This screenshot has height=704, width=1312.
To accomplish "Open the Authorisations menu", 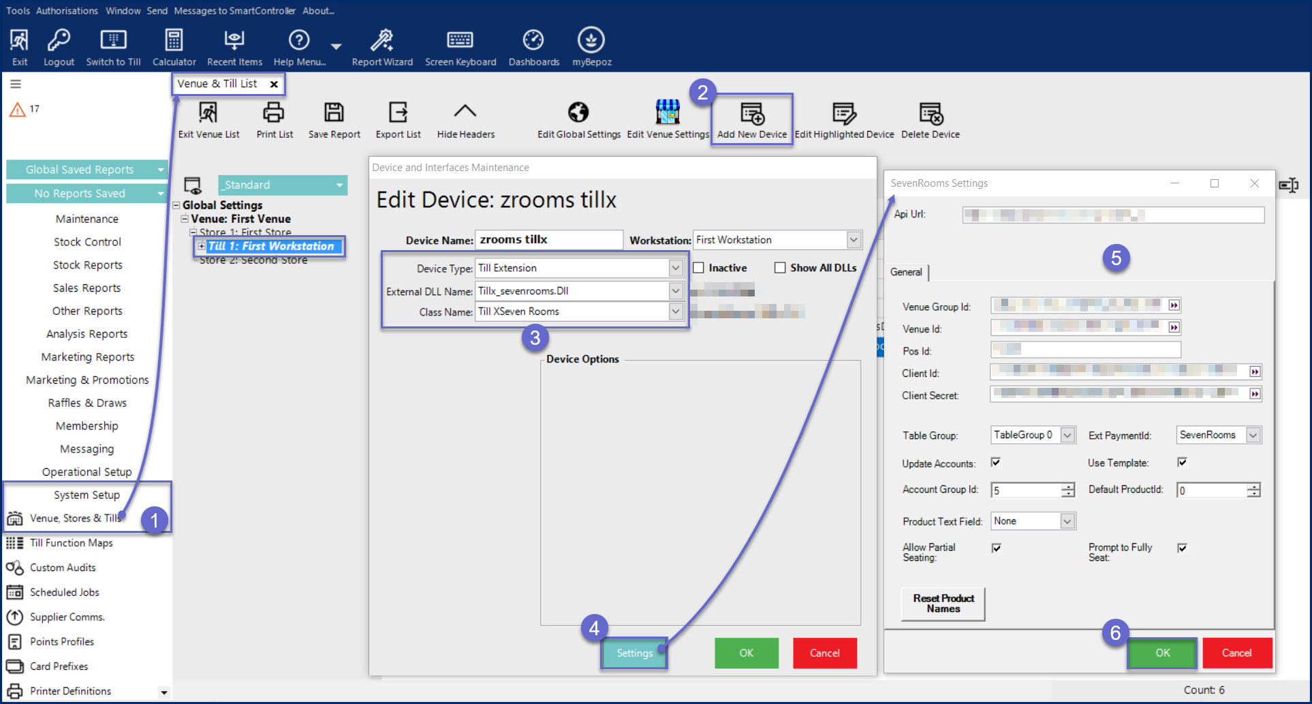I will pyautogui.click(x=67, y=11).
